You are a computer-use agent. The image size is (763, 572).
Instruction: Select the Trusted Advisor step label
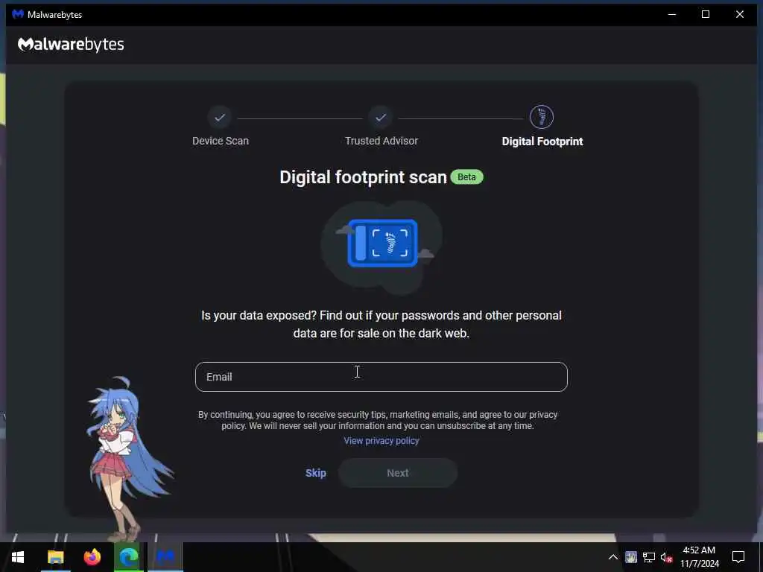(381, 141)
